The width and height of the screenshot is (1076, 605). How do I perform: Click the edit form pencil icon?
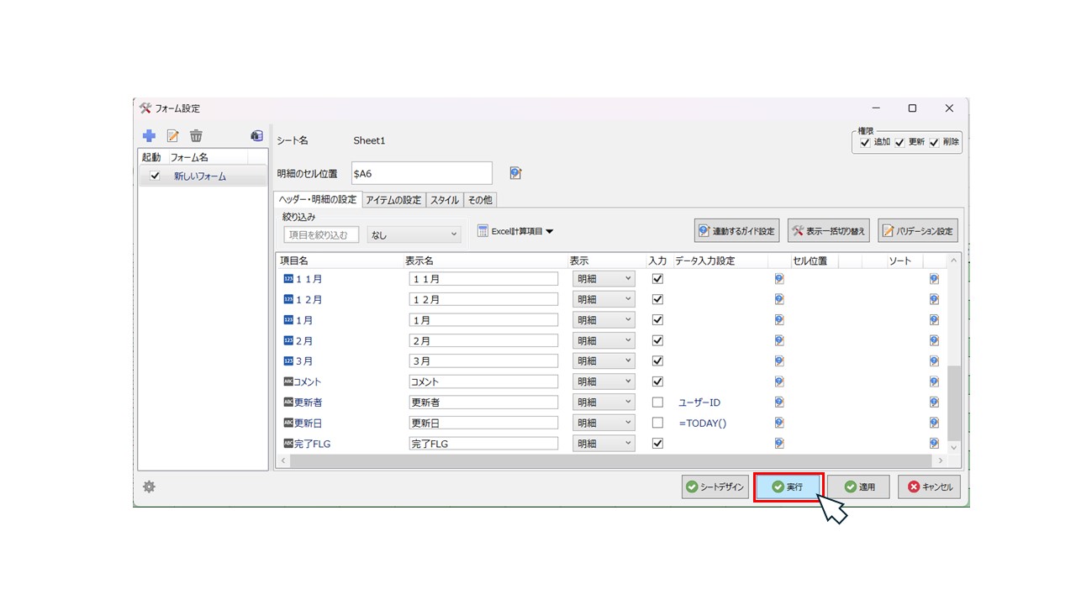click(172, 135)
